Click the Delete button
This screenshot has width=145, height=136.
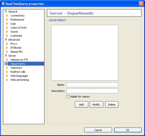point(112,104)
